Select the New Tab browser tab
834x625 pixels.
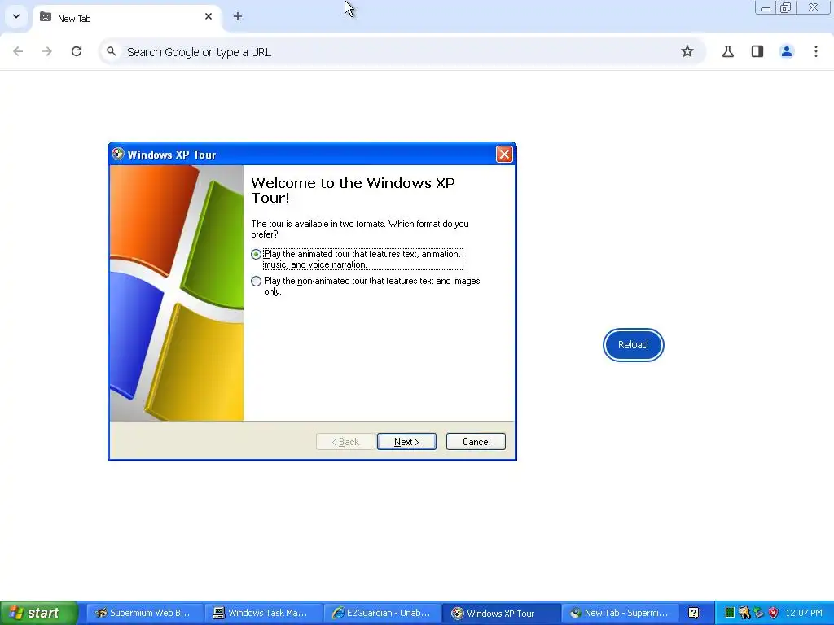tap(127, 18)
